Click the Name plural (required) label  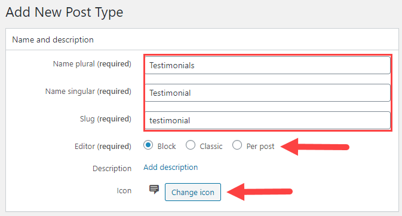click(92, 63)
